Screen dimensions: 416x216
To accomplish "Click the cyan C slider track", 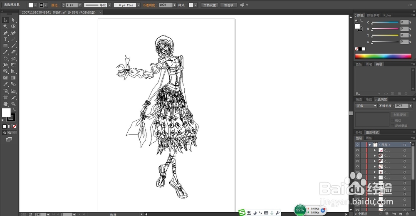I will [385, 22].
